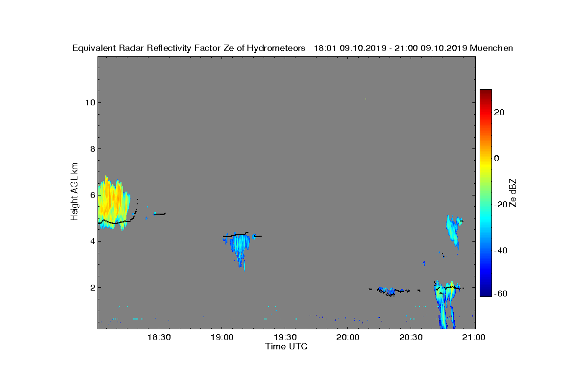Click the colorbar label 'Ze dBZ'
Screen dimensions: 588x392
(513, 193)
